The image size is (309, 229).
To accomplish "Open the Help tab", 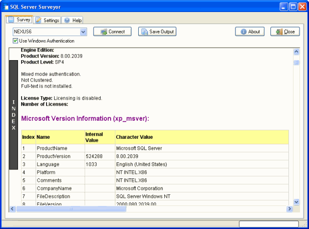I will click(72, 20).
